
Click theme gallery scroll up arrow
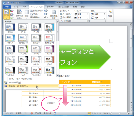coord(58,21)
